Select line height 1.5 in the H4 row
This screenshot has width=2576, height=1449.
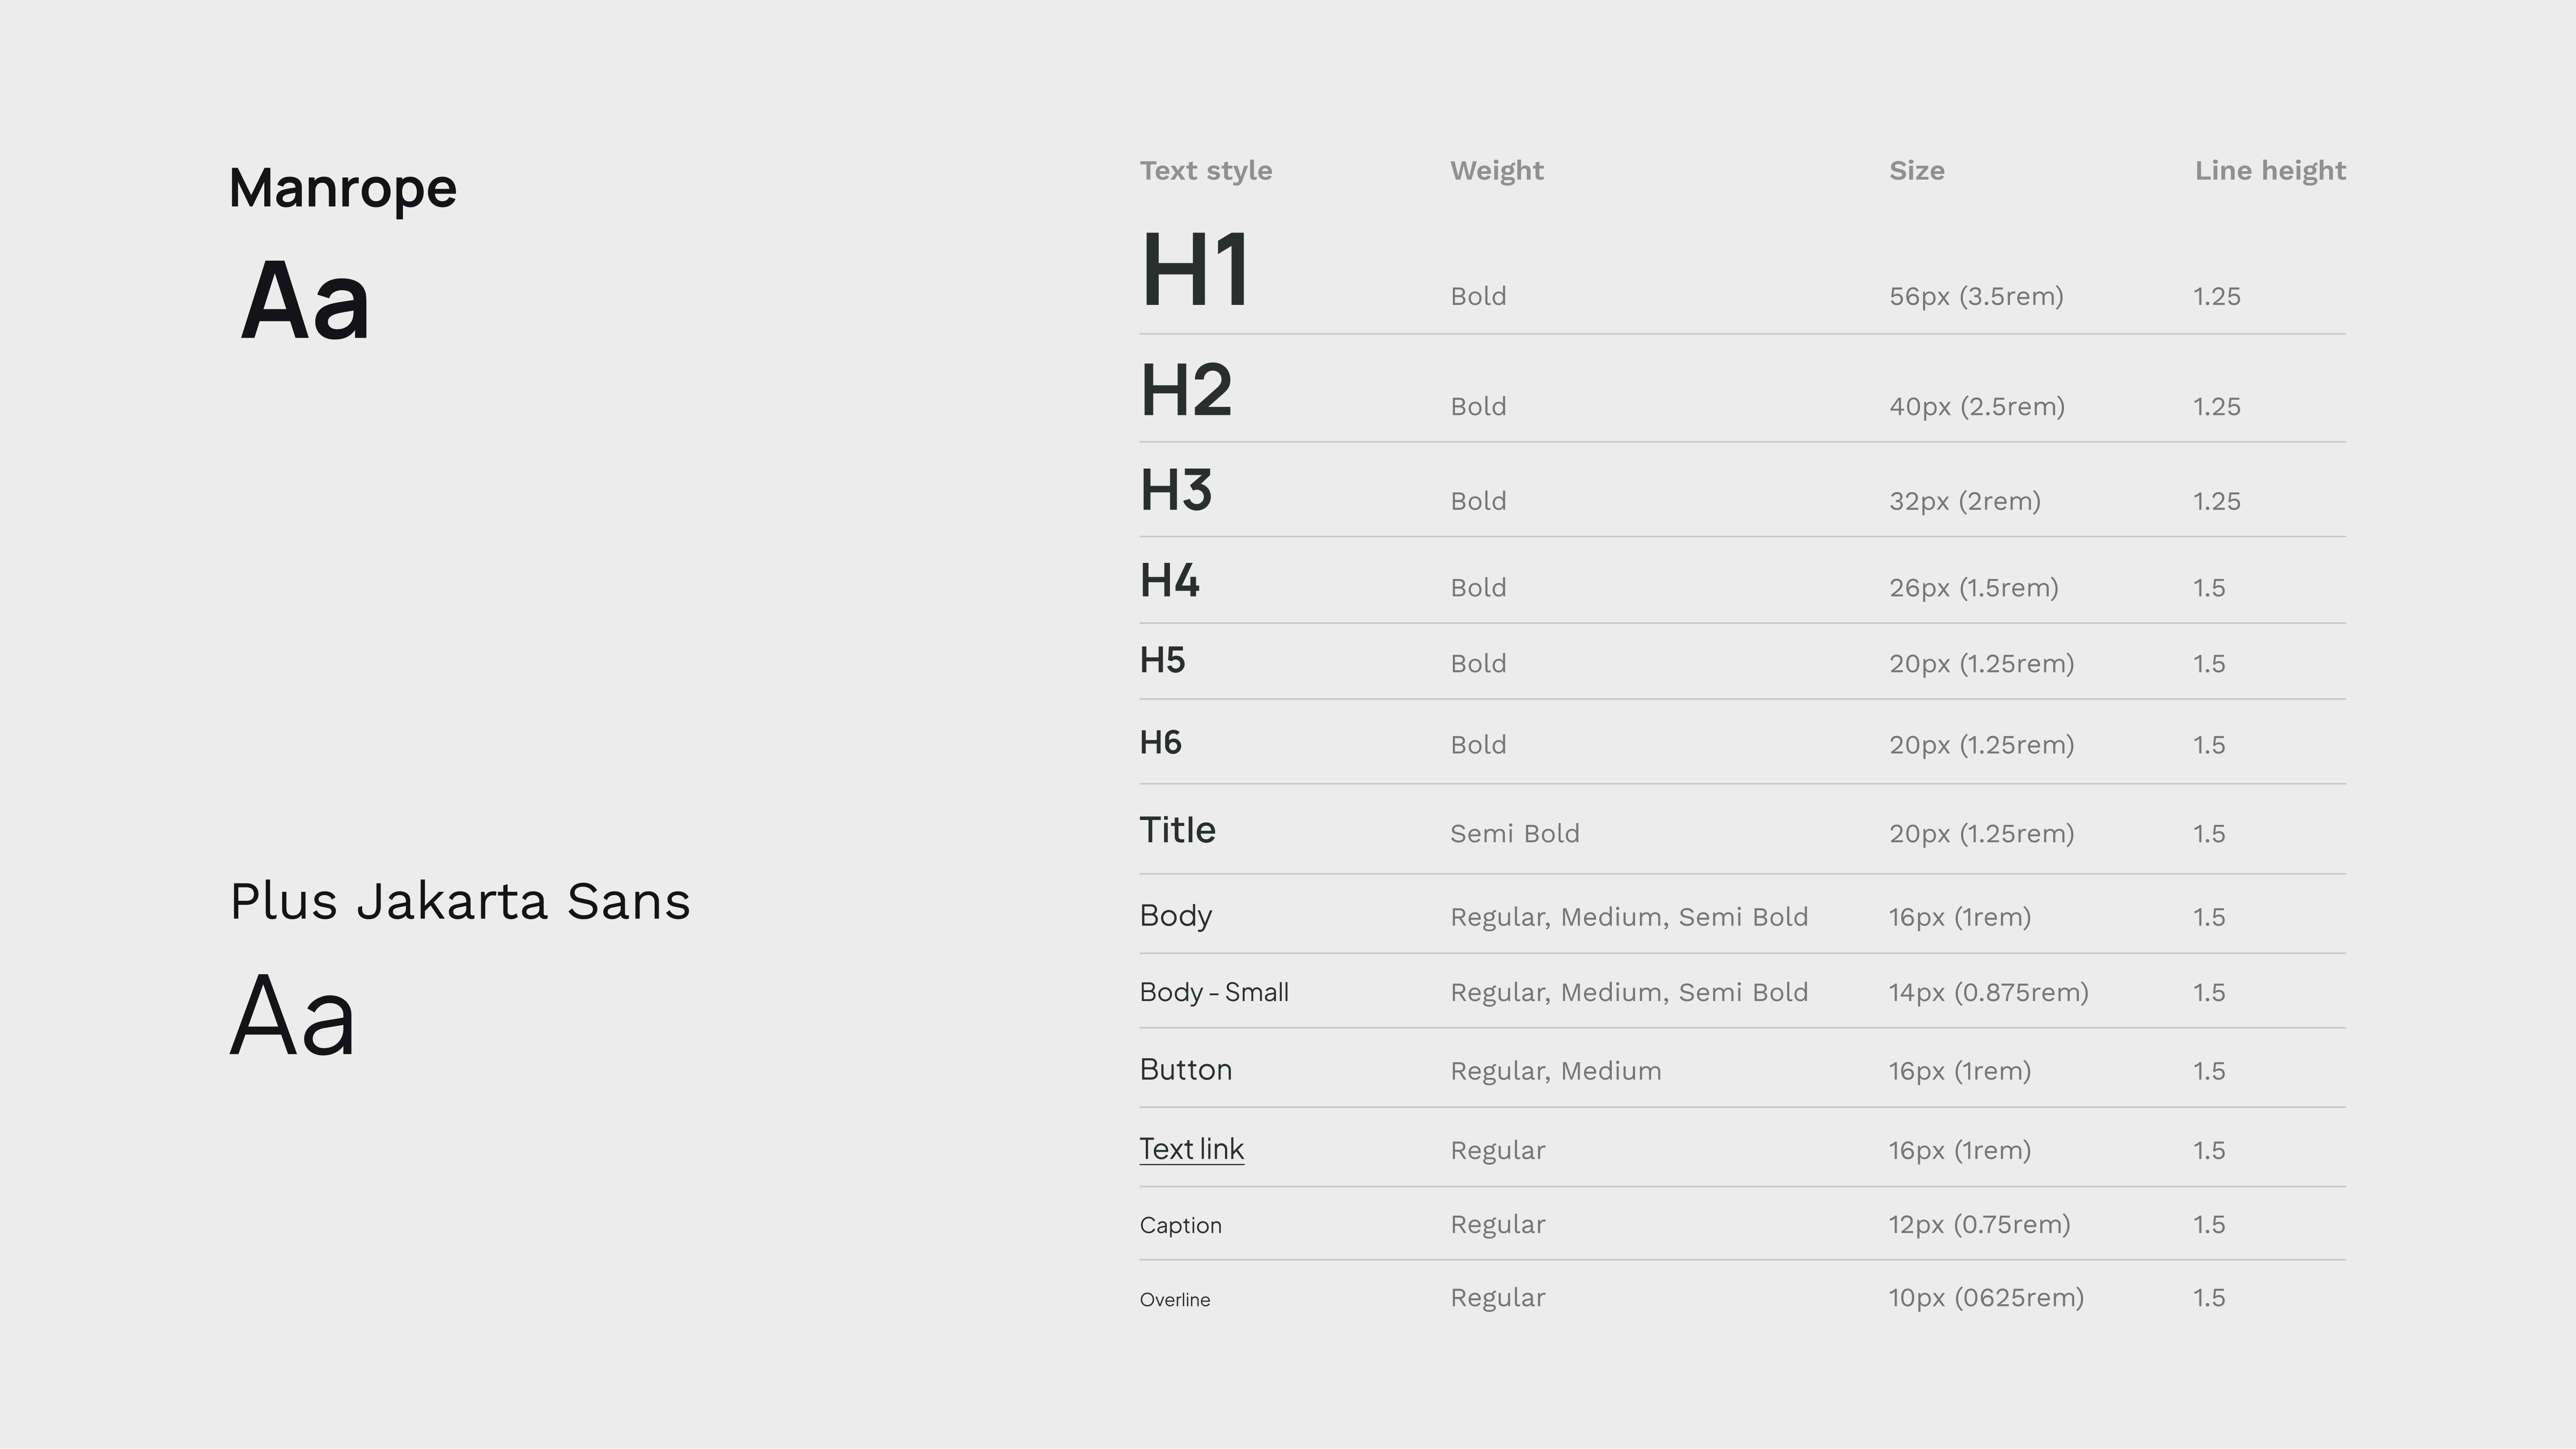pos(2209,588)
